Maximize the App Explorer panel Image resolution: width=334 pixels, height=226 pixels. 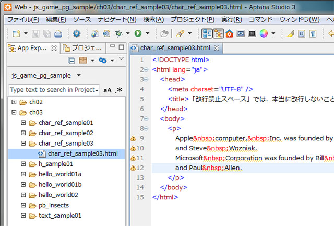point(121,47)
